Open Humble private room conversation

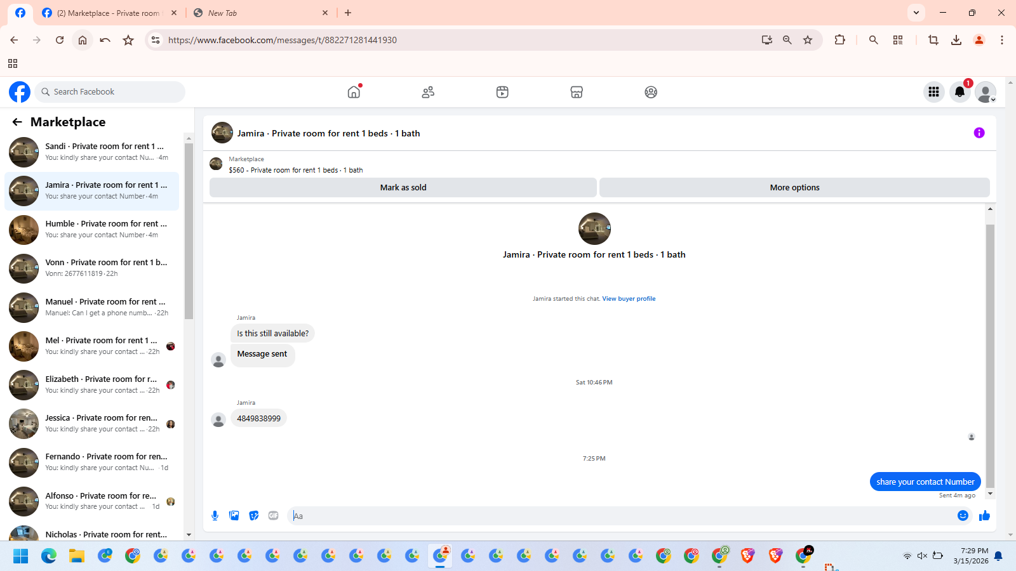[92, 230]
